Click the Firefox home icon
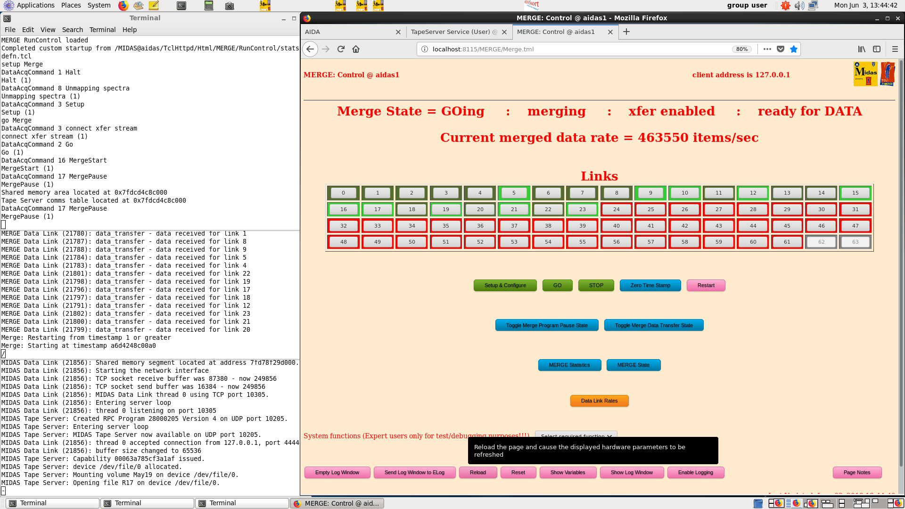This screenshot has width=905, height=509. 356,49
